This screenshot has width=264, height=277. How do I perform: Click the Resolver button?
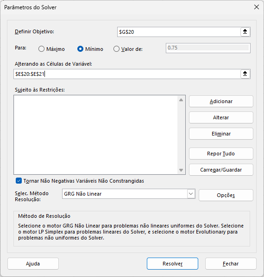tap(172, 264)
